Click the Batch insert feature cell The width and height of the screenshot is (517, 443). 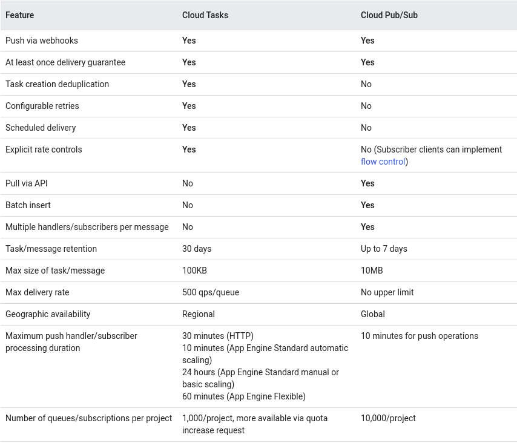coord(28,205)
